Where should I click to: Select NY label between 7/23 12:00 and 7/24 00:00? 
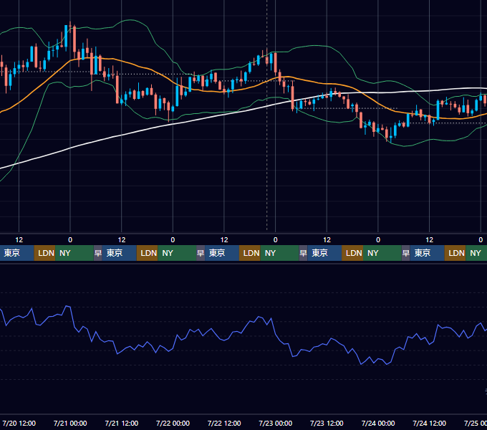click(x=373, y=253)
